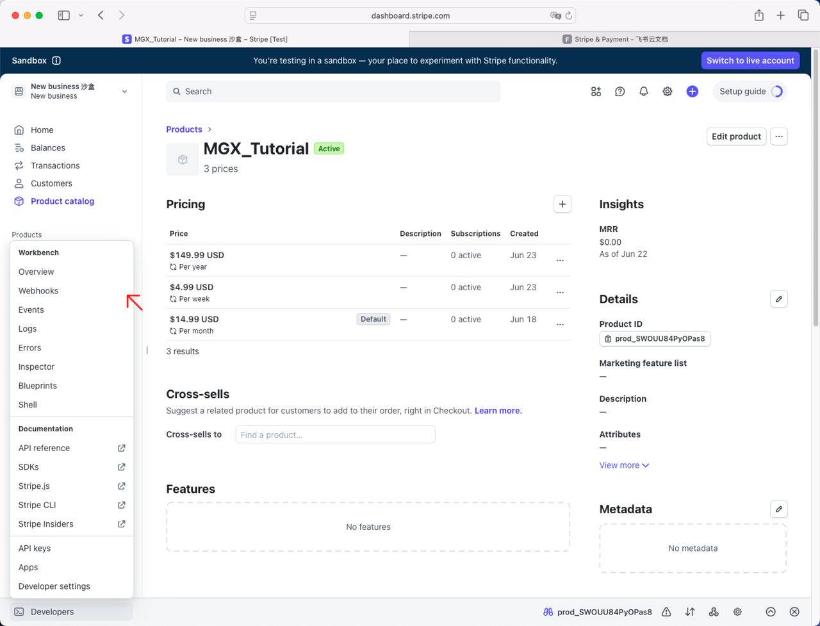Open Stripe CLI documentation entry
This screenshot has height=626, width=820.
(x=72, y=505)
